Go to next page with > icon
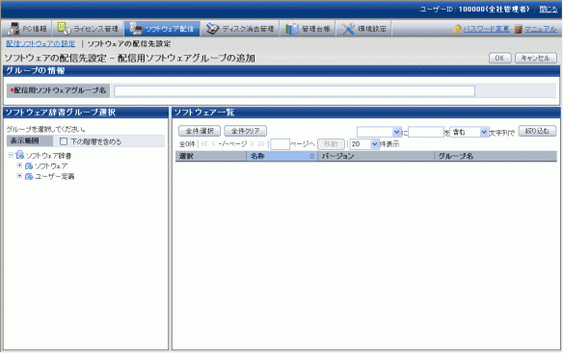The image size is (563, 353). pyautogui.click(x=252, y=143)
